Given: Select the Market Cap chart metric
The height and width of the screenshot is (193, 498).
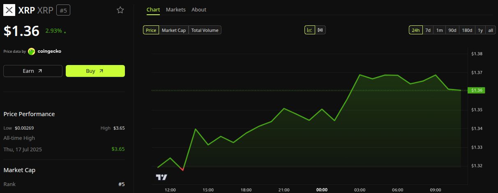Looking at the screenshot, I should 174,30.
